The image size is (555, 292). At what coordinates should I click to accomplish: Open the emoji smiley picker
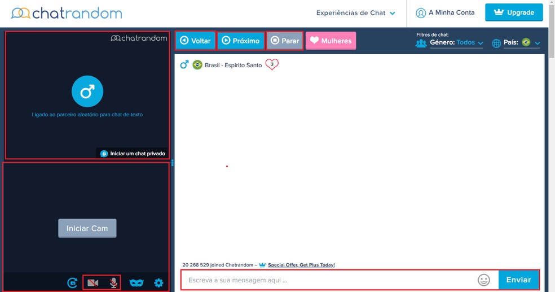pyautogui.click(x=483, y=280)
